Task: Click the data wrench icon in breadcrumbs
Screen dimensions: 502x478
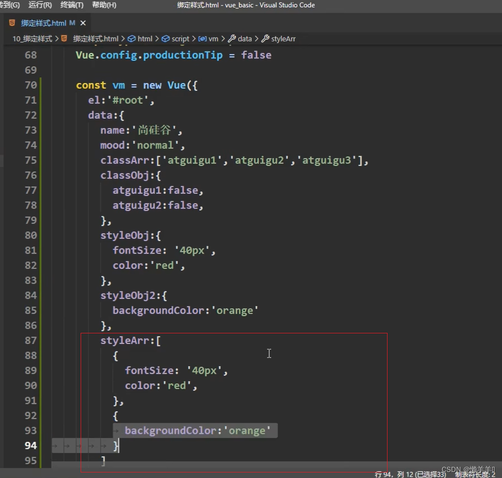Action: pos(232,39)
